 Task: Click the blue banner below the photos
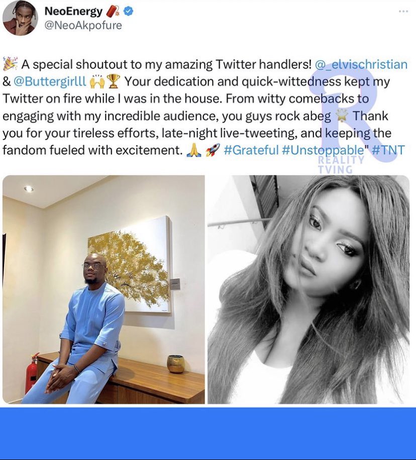click(x=208, y=433)
